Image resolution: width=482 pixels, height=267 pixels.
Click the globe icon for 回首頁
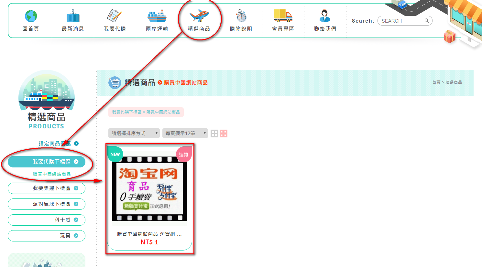31,16
